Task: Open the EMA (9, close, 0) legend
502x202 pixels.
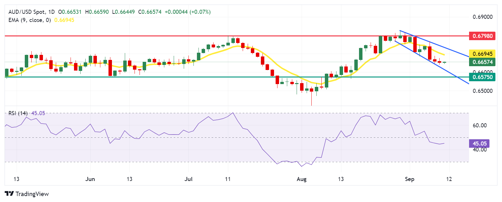Action: [x=29, y=20]
